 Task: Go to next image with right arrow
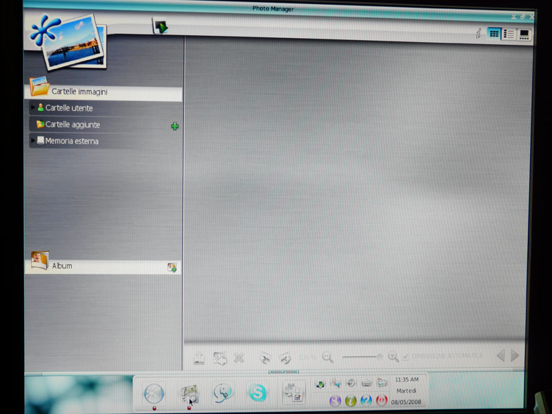515,356
